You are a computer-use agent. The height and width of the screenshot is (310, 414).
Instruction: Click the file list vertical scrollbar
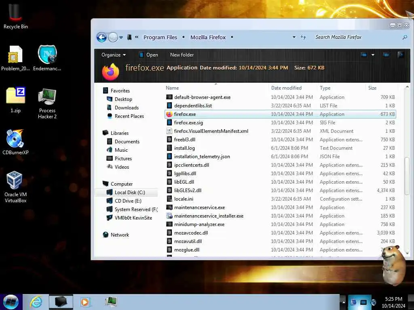[407, 175]
